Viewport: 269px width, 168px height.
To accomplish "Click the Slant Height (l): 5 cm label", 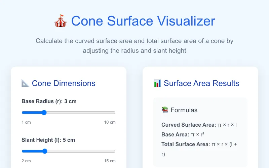I will tap(48, 140).
